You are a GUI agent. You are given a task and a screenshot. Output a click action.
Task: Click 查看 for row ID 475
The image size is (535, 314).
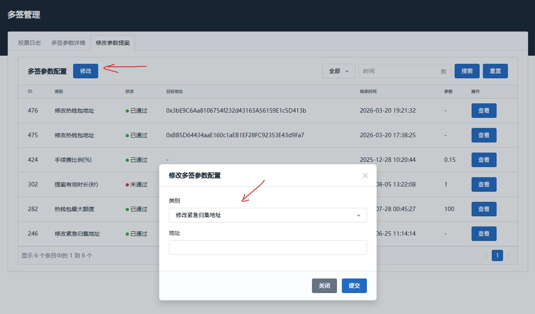click(484, 135)
